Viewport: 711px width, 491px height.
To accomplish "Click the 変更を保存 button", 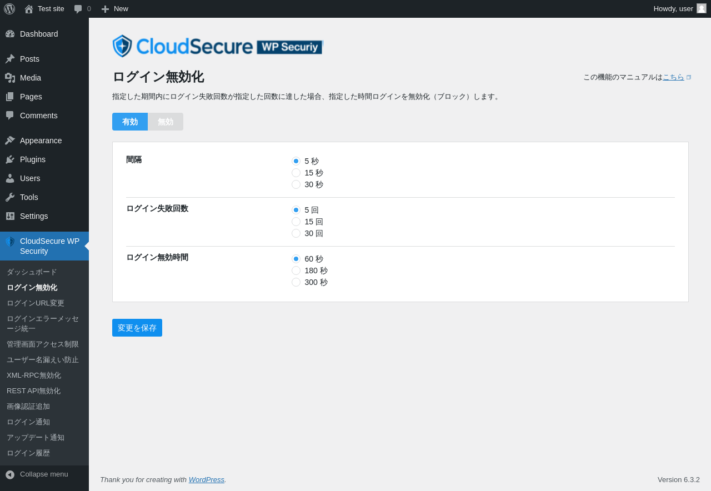I will (x=137, y=328).
